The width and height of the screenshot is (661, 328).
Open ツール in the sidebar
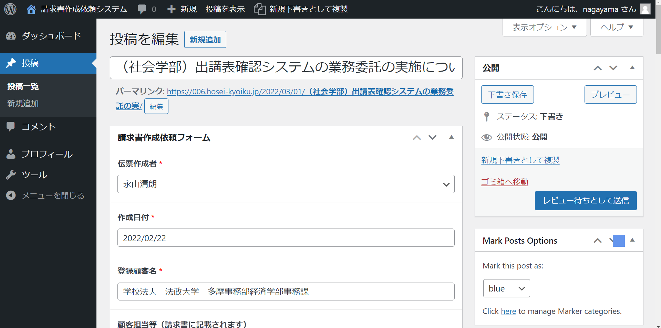[34, 175]
